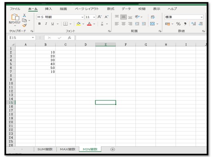Click the Wrap Text icon
Image resolution: width=214 pixels, height=157 pixels.
pos(153,17)
